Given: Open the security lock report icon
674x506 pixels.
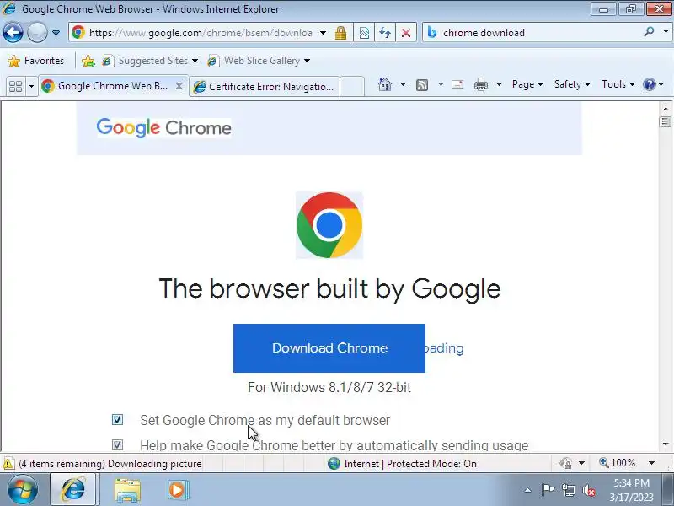Looking at the screenshot, I should coord(341,33).
